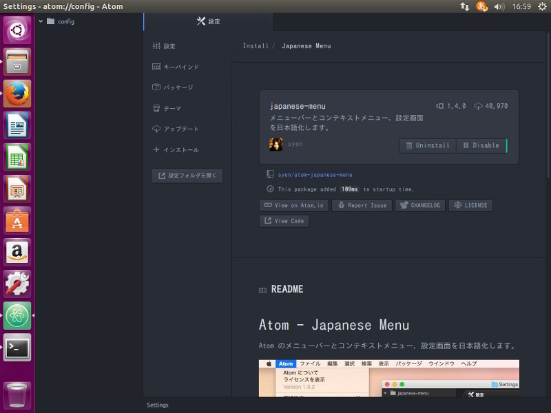
Task: Click the 40,970 downloads count
Action: pos(491,106)
